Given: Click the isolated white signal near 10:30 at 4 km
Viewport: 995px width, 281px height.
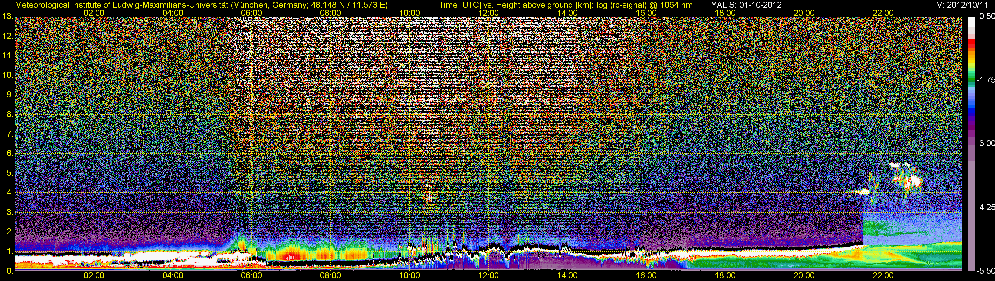Looking at the screenshot, I should click(x=429, y=193).
